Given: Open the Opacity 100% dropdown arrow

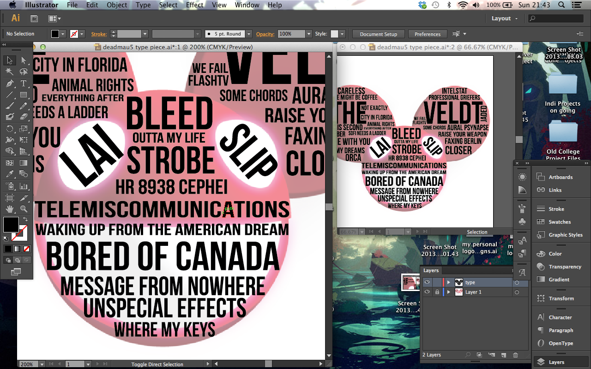Looking at the screenshot, I should pos(309,34).
